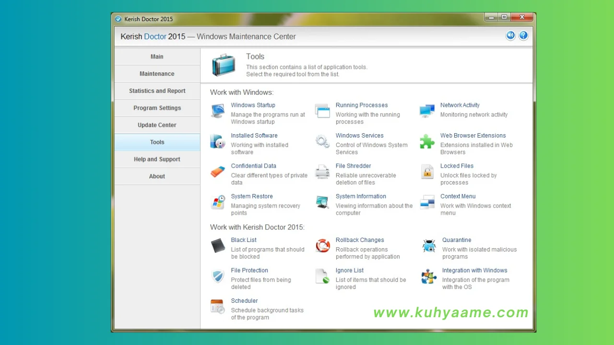This screenshot has height=345, width=614.
Task: Click 'Monitoring network activity' description
Action: 474,115
